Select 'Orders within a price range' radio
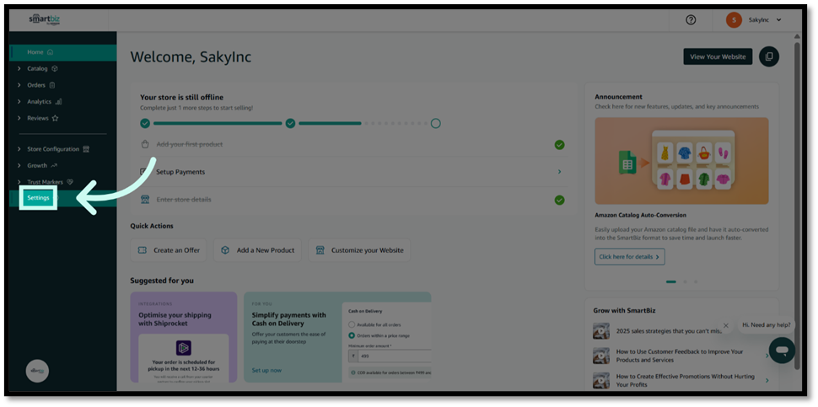The width and height of the screenshot is (818, 407). [352, 335]
